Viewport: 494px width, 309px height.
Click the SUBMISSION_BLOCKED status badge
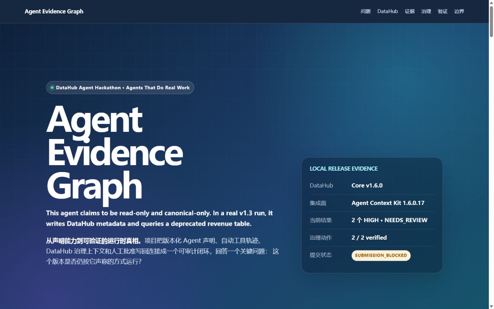tap(381, 255)
